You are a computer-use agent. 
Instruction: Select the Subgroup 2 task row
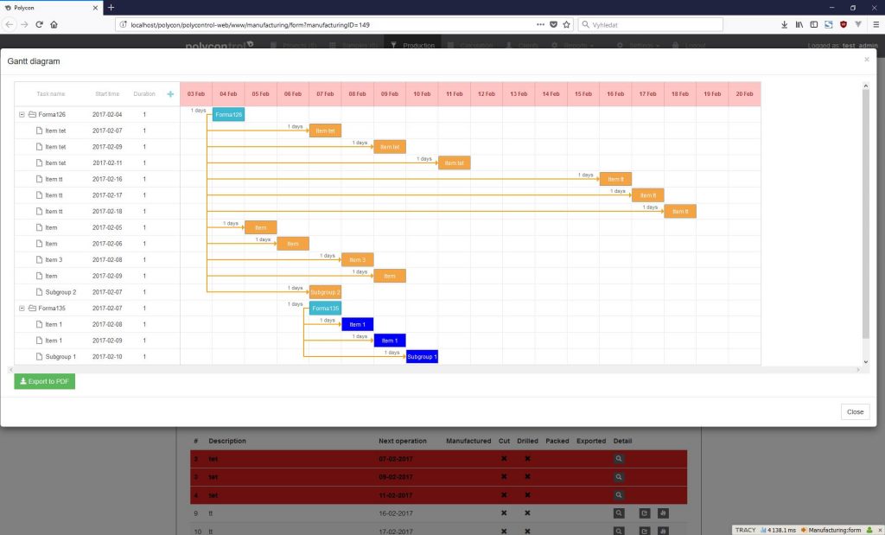point(97,292)
